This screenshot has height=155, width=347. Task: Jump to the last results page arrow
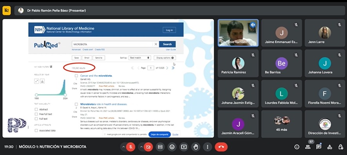click(x=173, y=68)
